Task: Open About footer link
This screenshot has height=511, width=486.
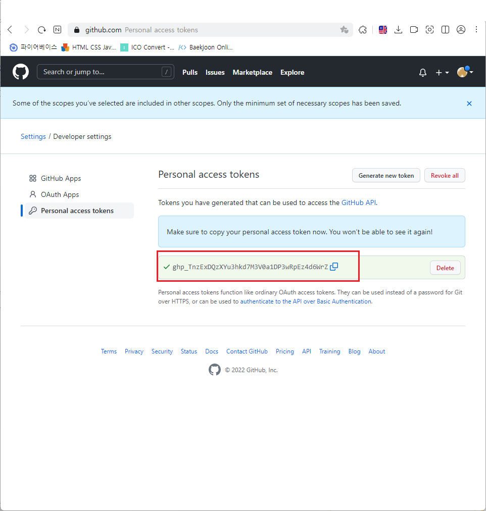Action: pyautogui.click(x=376, y=351)
